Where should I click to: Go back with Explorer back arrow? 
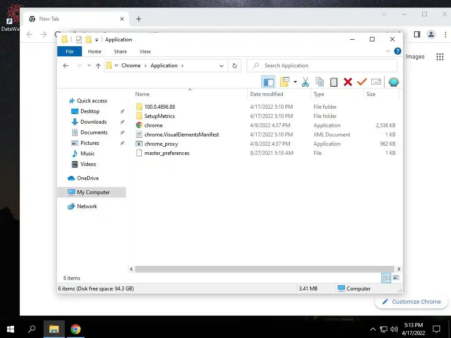(66, 66)
